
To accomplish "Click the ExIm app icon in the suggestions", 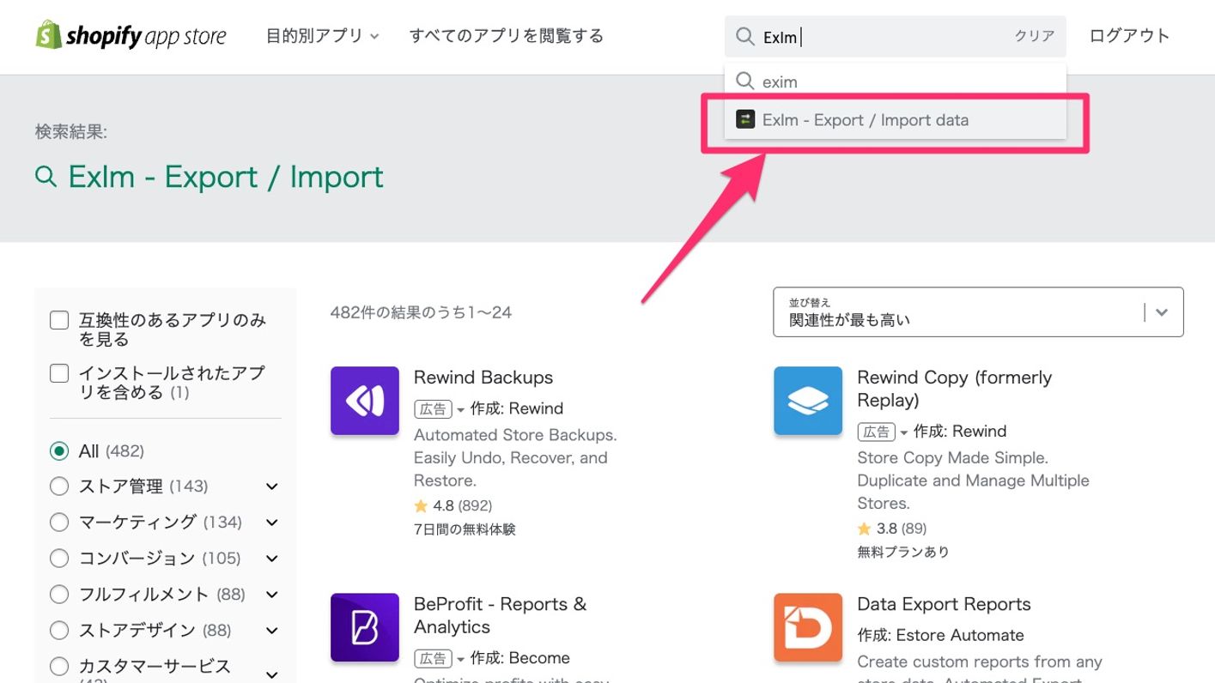I will pos(745,119).
